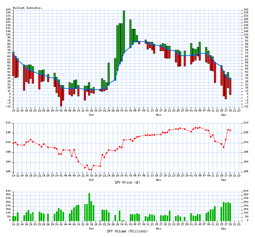Click the tallest SPY volume bar in October
The width and height of the screenshot is (255, 237).
(x=89, y=207)
